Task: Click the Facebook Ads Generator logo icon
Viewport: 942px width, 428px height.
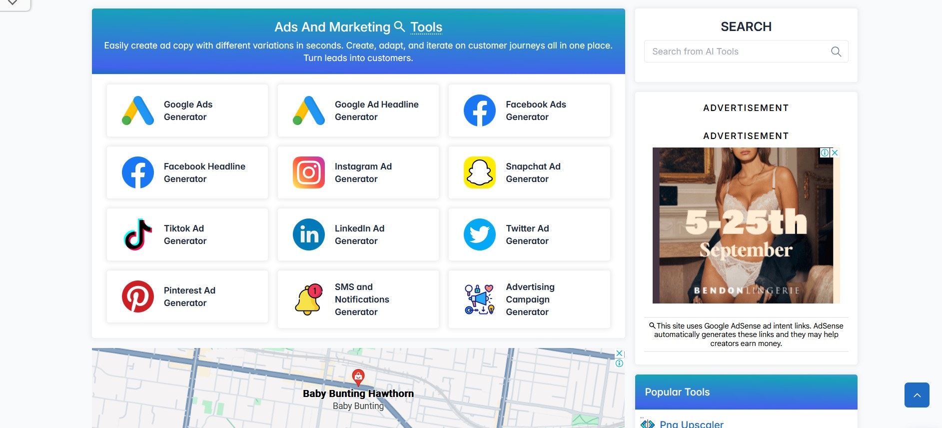Action: [x=479, y=110]
